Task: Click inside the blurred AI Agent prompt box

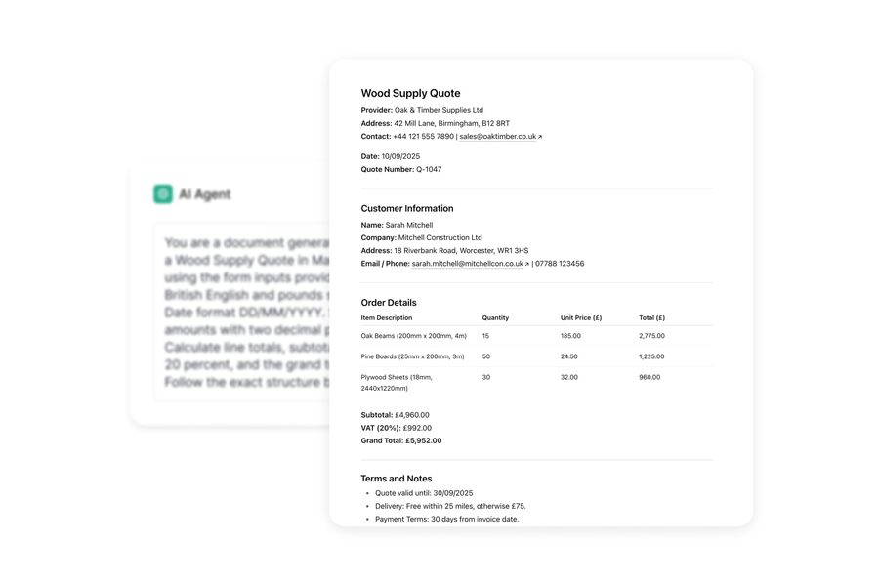Action: (x=242, y=312)
